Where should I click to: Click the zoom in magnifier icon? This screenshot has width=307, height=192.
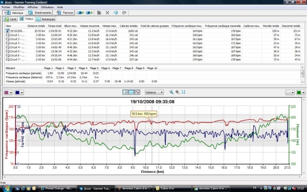tap(171, 92)
